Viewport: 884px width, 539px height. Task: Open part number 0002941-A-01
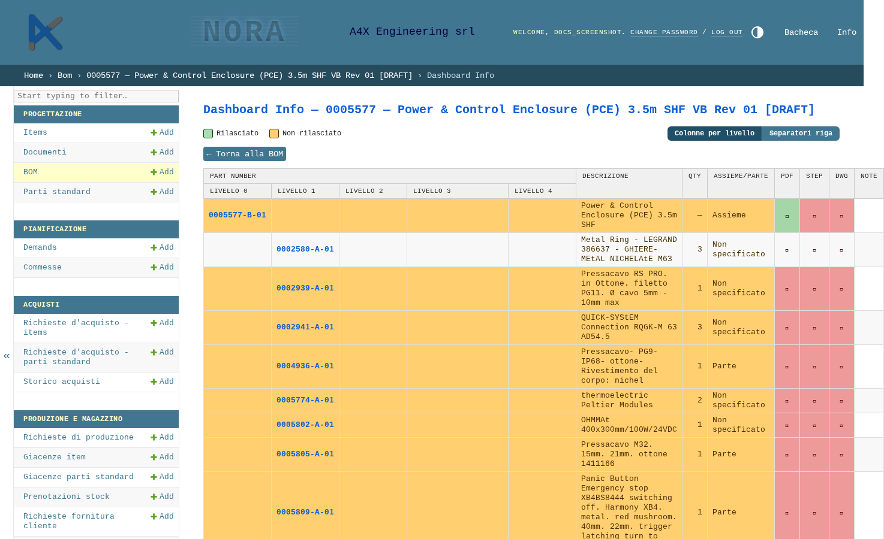(x=305, y=327)
